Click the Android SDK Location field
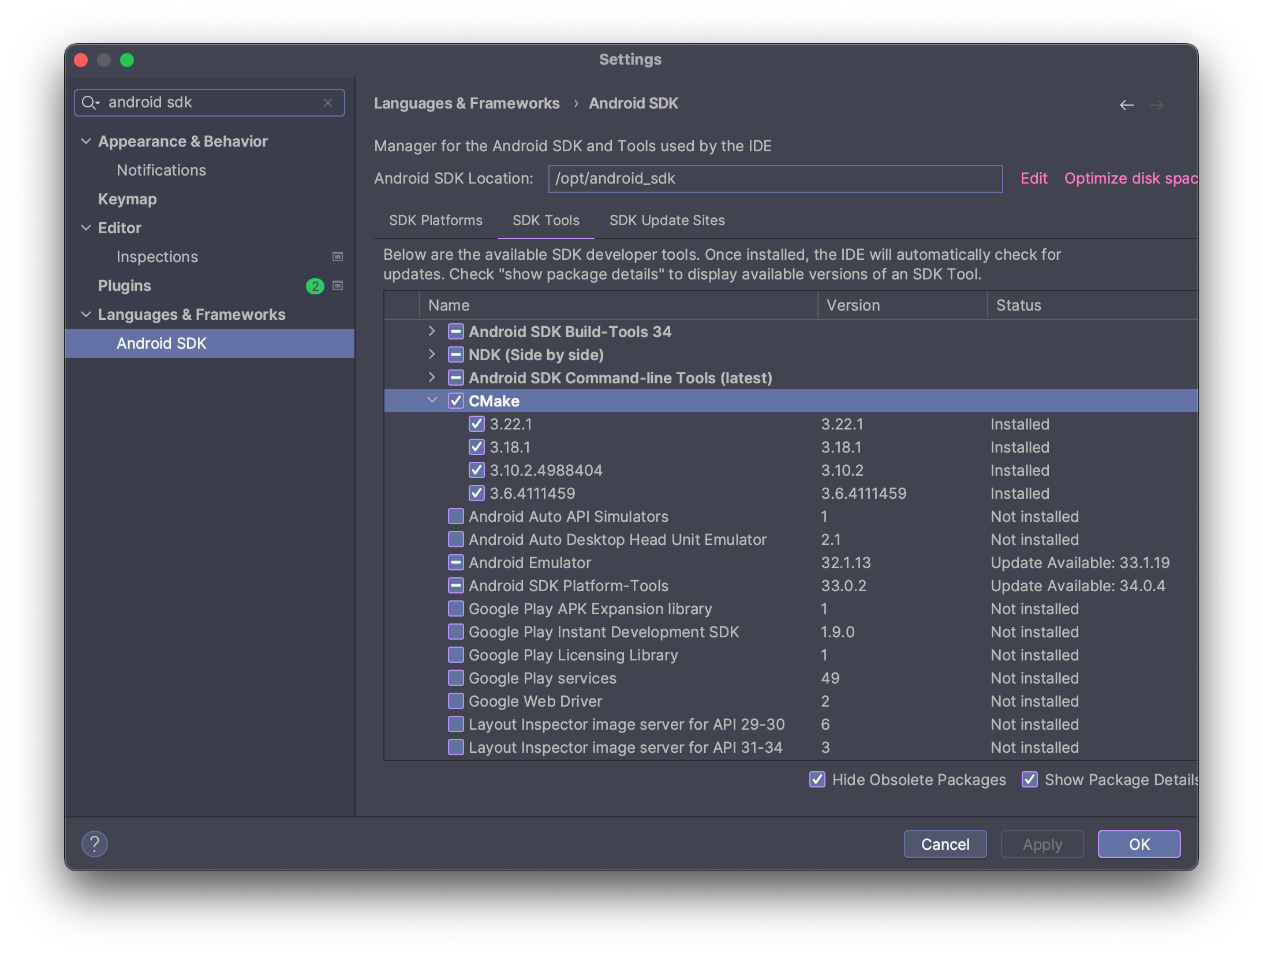 (775, 178)
